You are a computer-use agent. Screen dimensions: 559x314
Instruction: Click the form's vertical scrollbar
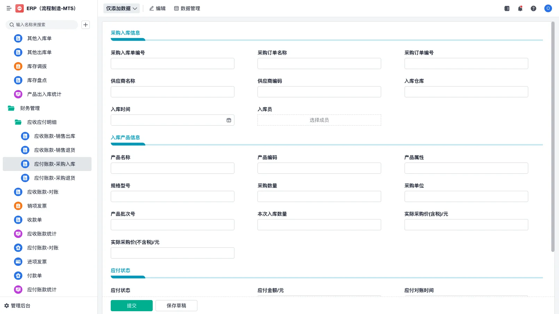553,137
